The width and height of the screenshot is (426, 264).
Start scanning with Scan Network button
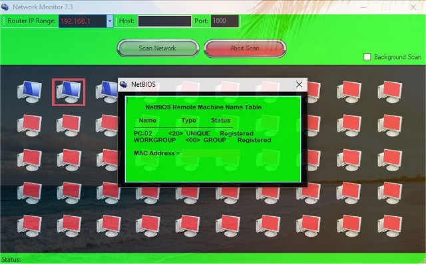[x=158, y=48]
